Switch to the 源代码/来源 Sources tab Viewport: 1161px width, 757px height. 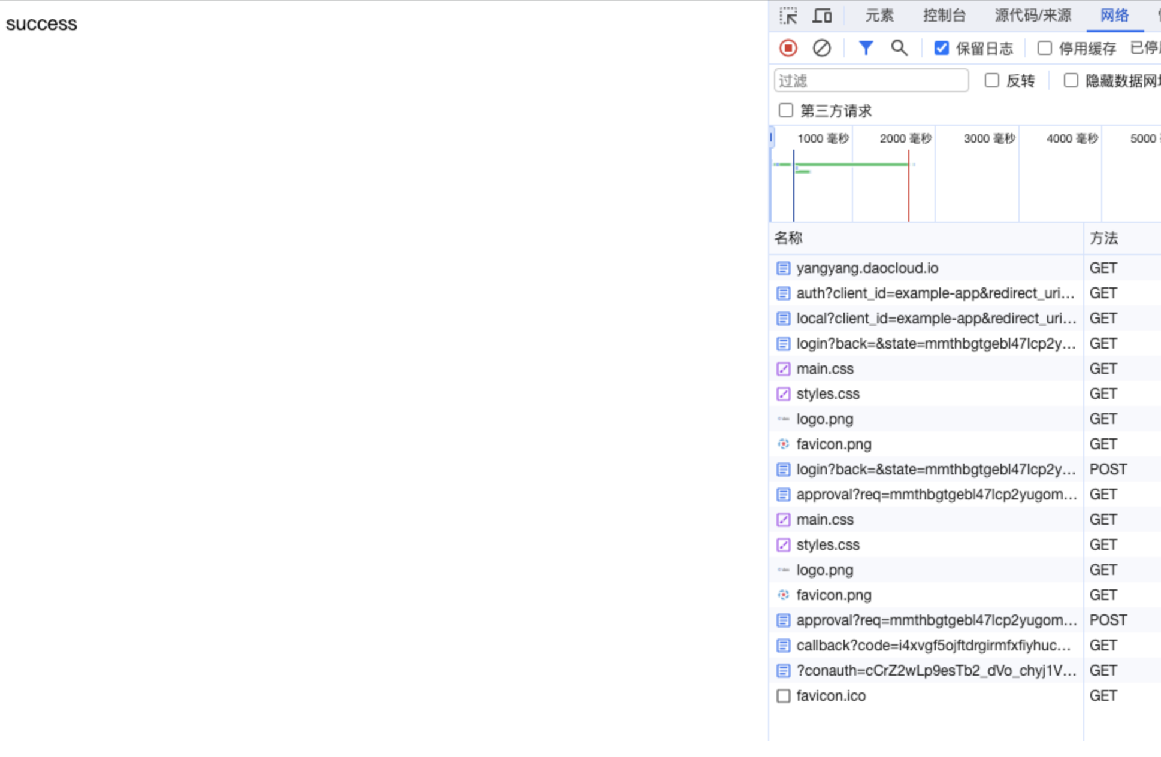[x=1033, y=16]
